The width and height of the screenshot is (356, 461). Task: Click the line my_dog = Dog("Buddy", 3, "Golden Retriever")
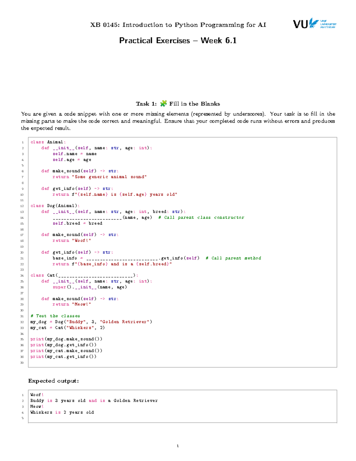(91, 322)
